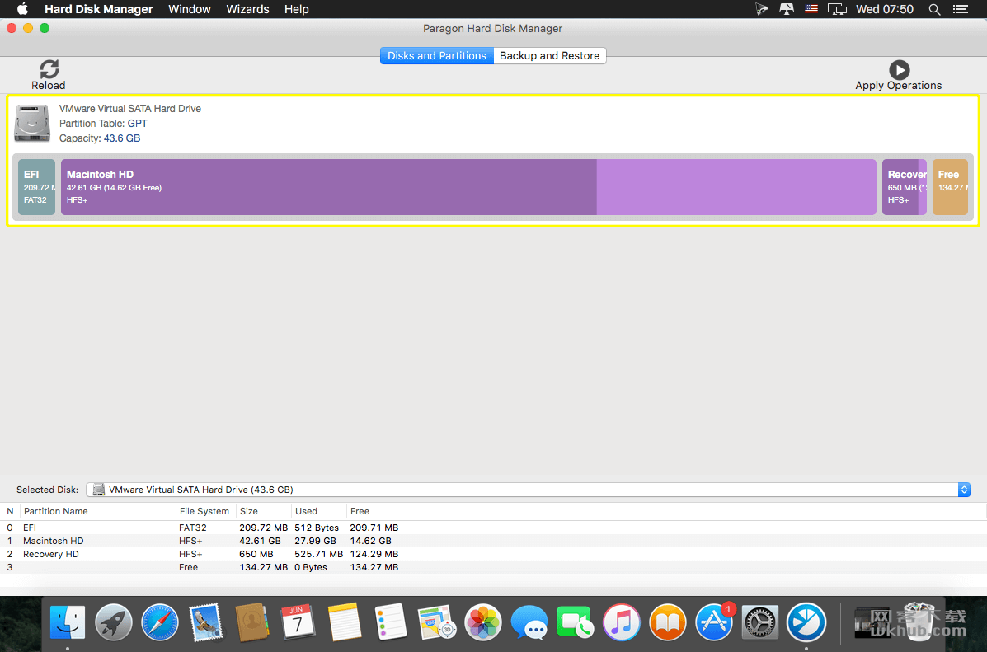The image size is (987, 652).
Task: Select the Recovery HD partition block
Action: pos(905,187)
